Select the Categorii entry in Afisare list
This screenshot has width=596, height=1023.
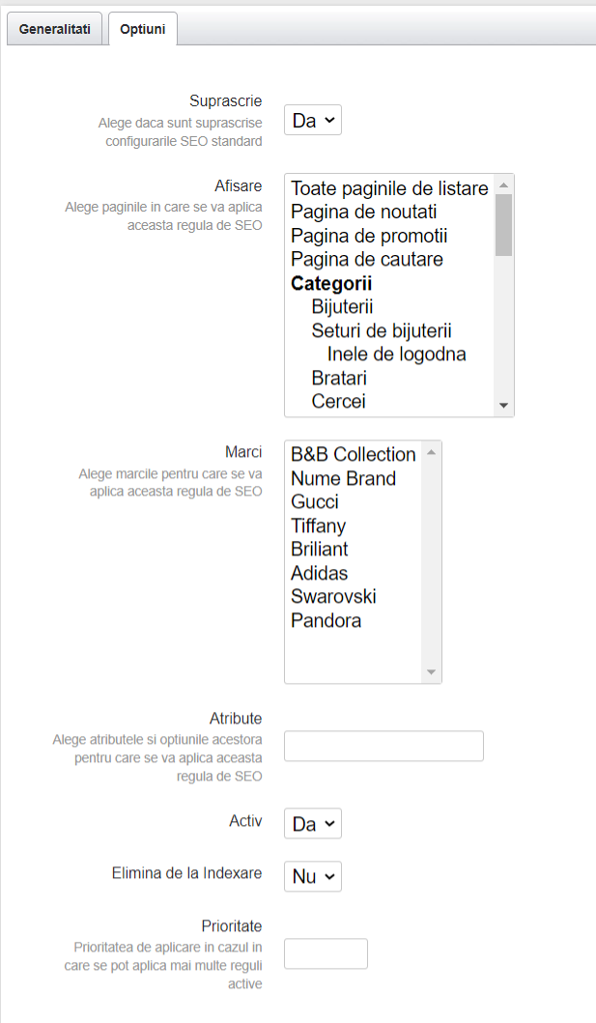tap(330, 283)
